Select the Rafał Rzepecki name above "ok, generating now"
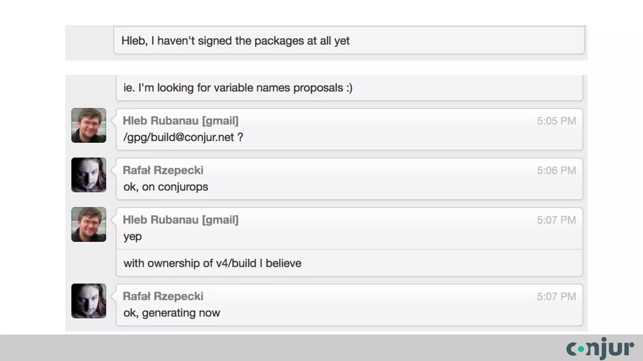Viewport: 643px width, 361px height. click(163, 296)
